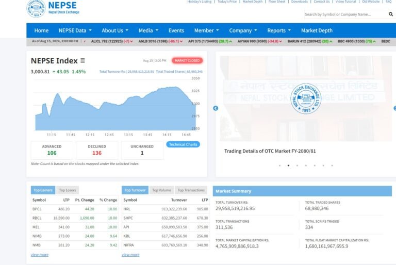Select KBL symbol in Top Turnover
396x265 pixels.
pos(127,236)
